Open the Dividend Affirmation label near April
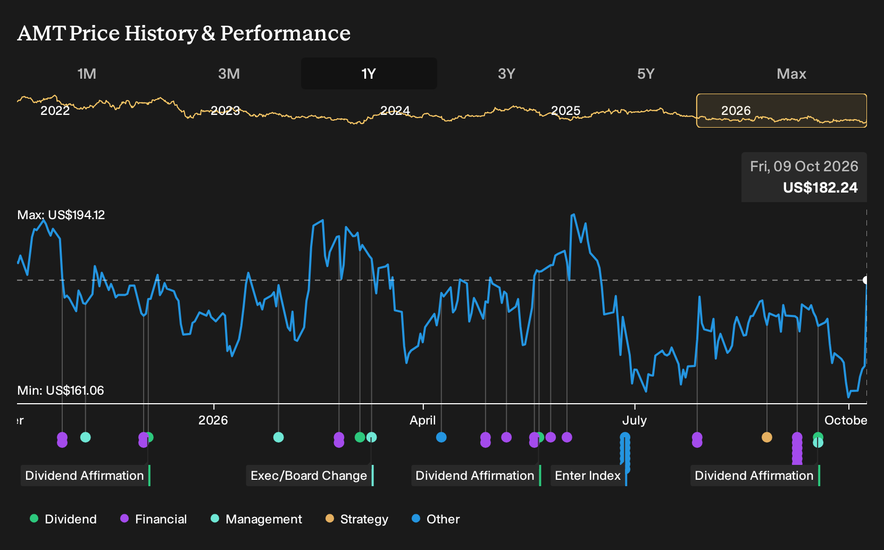This screenshot has width=884, height=550. [476, 476]
